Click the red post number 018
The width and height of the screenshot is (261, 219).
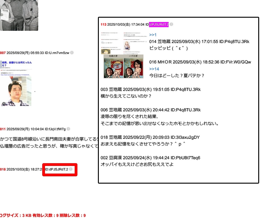point(3,169)
